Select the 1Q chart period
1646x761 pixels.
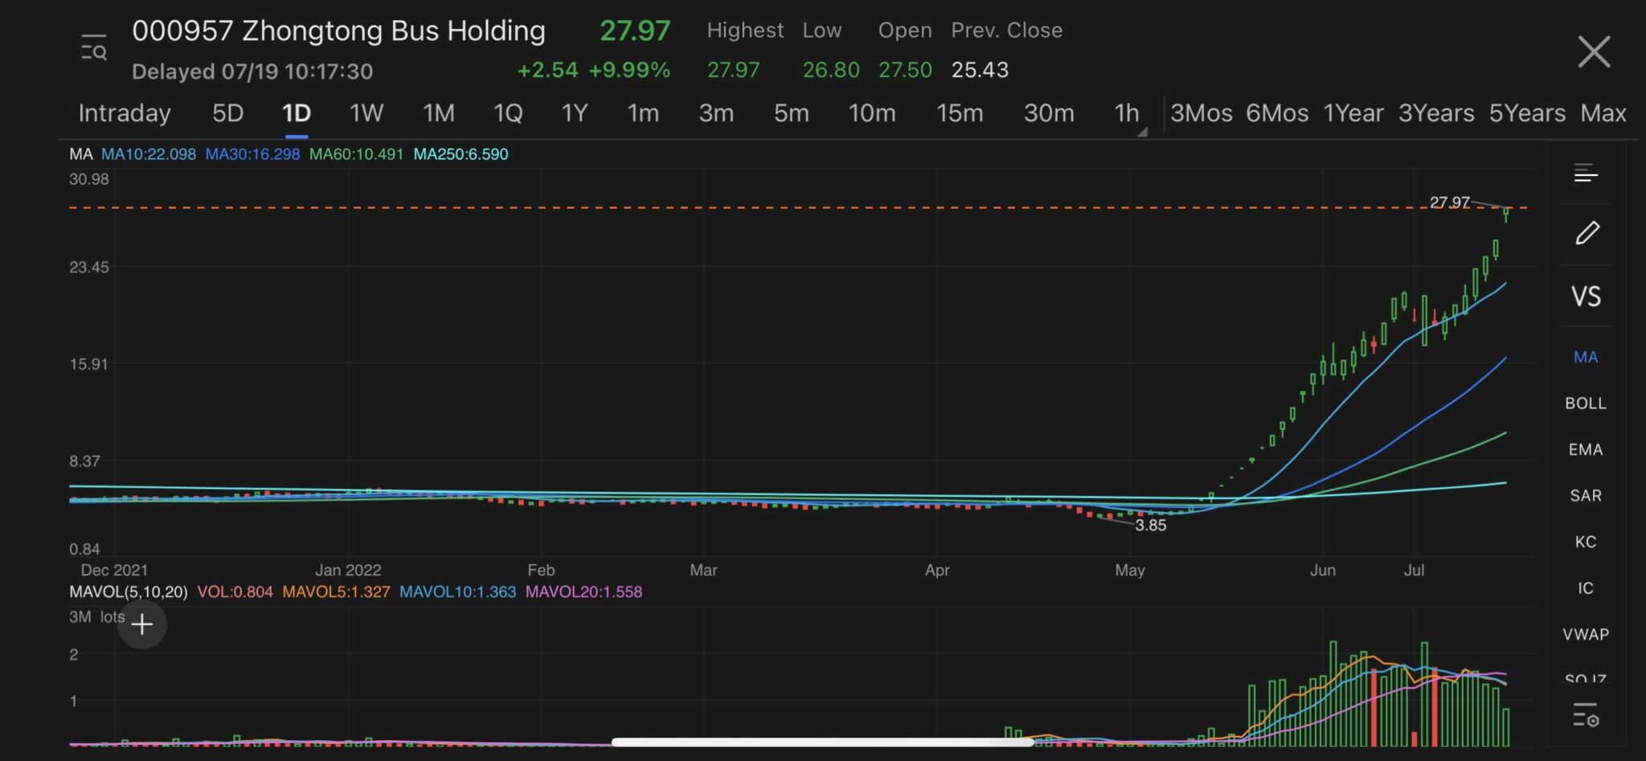tap(508, 113)
